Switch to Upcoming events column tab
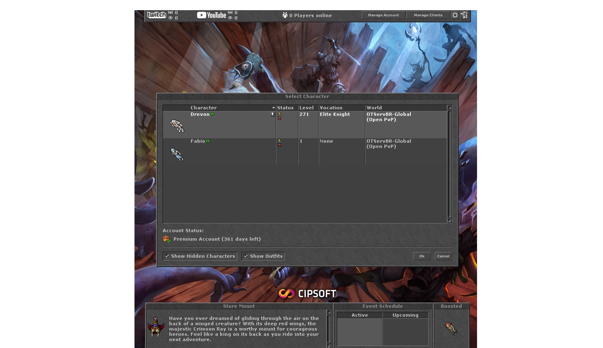The width and height of the screenshot is (603, 348). click(406, 315)
